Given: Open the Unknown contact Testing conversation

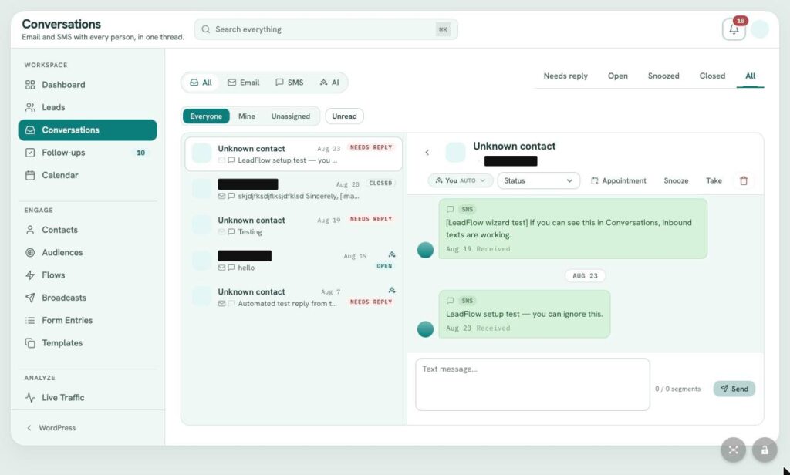Looking at the screenshot, I should (x=294, y=225).
